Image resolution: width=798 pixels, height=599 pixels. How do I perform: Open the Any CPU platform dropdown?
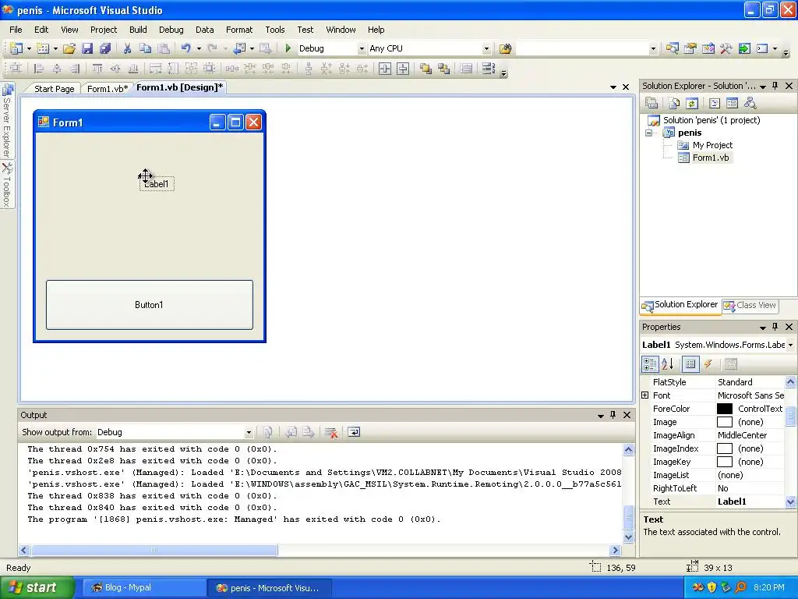tap(486, 49)
